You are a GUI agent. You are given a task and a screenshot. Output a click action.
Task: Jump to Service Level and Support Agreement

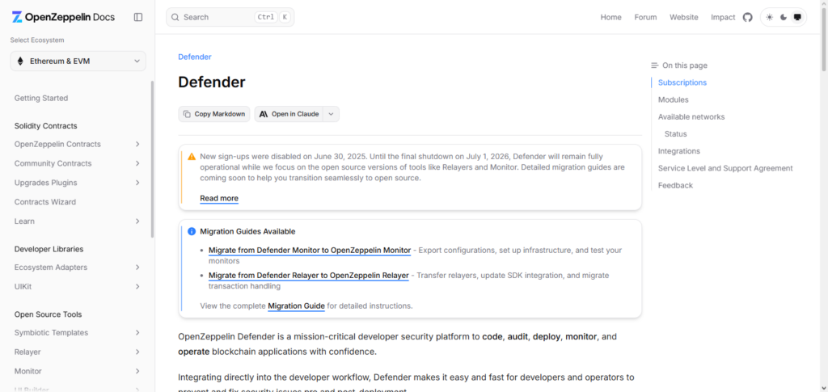725,168
